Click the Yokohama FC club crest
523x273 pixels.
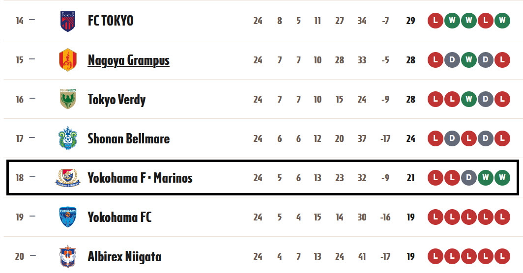coord(68,217)
